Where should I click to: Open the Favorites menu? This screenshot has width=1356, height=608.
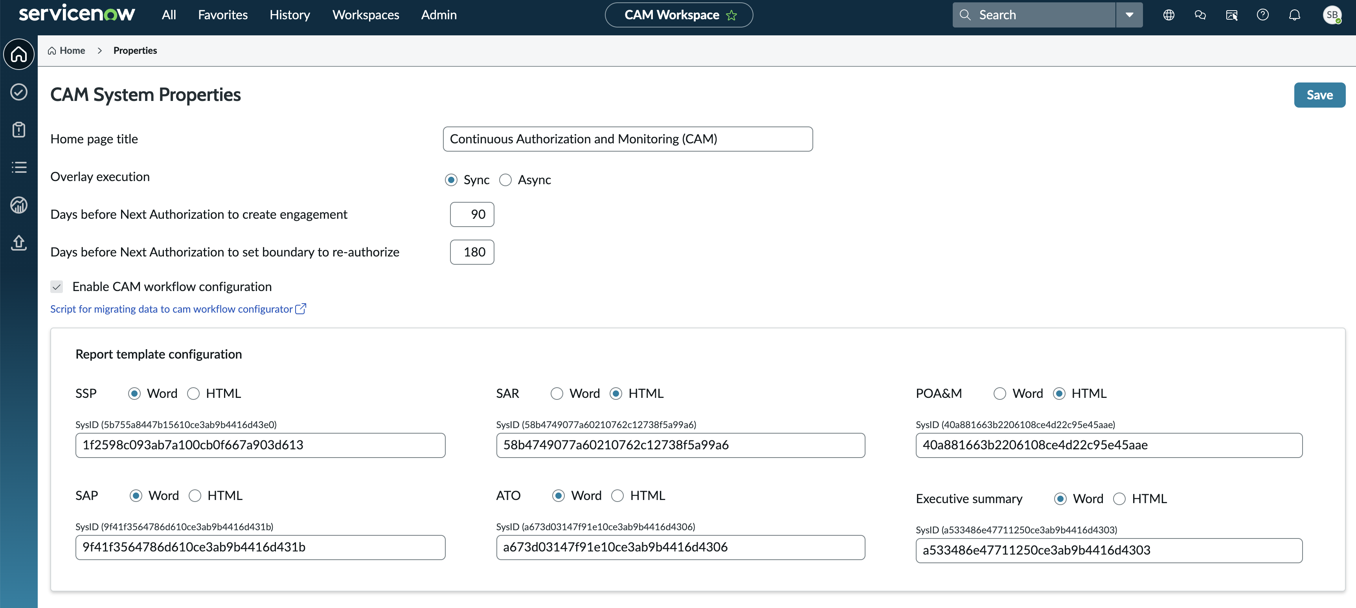[x=223, y=15]
